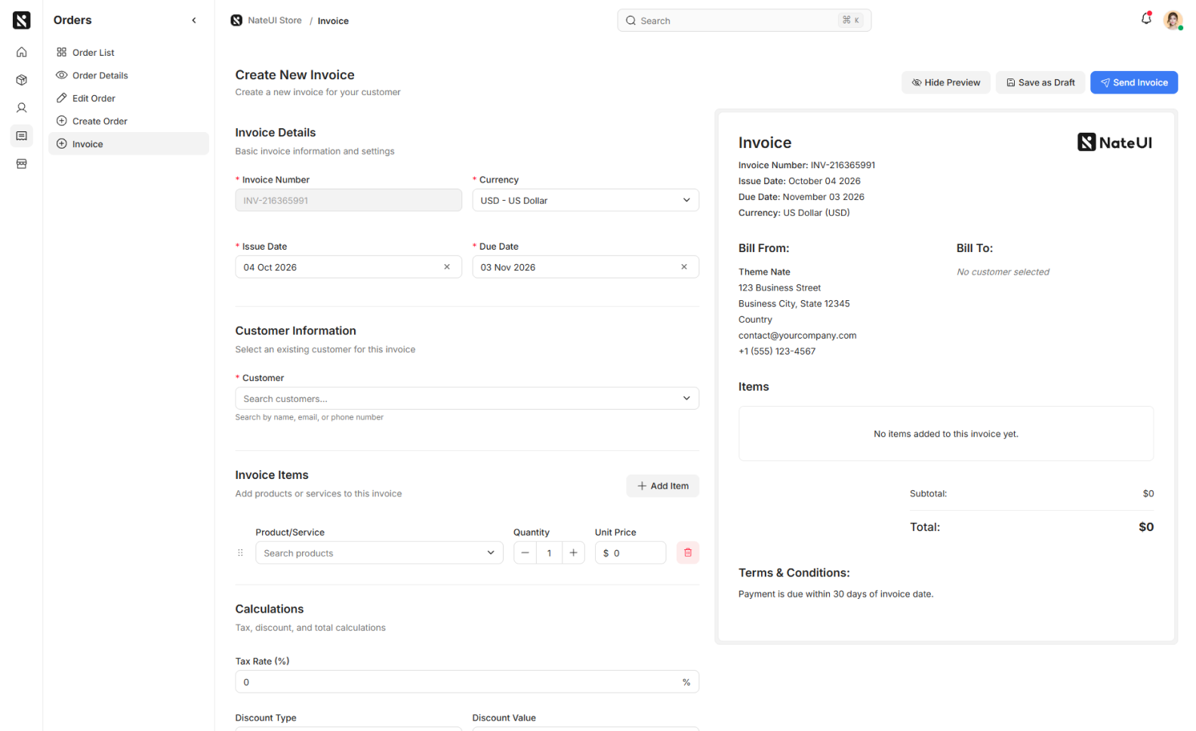This screenshot has height=731, width=1196.
Task: Open the products box icon in the rail
Action: [21, 80]
